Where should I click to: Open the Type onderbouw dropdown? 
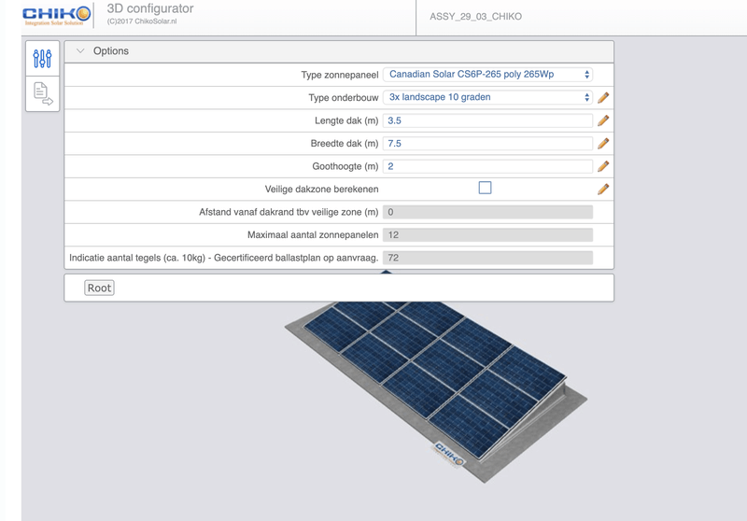487,97
